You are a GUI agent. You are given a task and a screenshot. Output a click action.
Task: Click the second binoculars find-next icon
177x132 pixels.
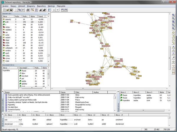[44, 10]
